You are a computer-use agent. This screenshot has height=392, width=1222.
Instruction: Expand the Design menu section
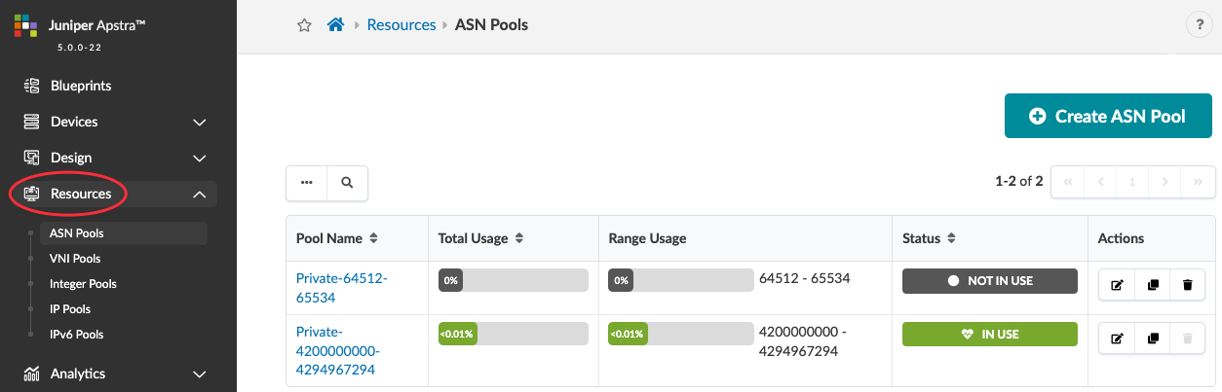coord(200,159)
